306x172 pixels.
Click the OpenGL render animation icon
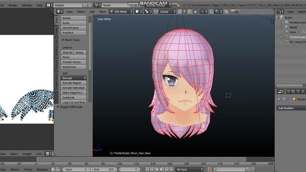tap(237, 11)
